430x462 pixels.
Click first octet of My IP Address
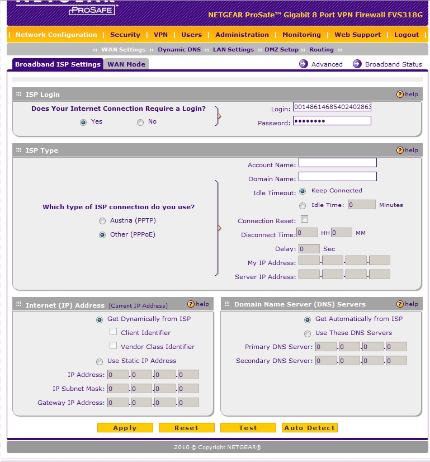(x=309, y=261)
